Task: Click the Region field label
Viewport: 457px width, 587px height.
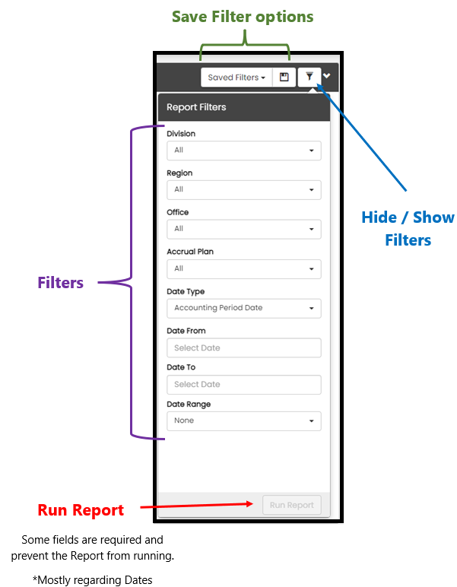Action: click(179, 173)
